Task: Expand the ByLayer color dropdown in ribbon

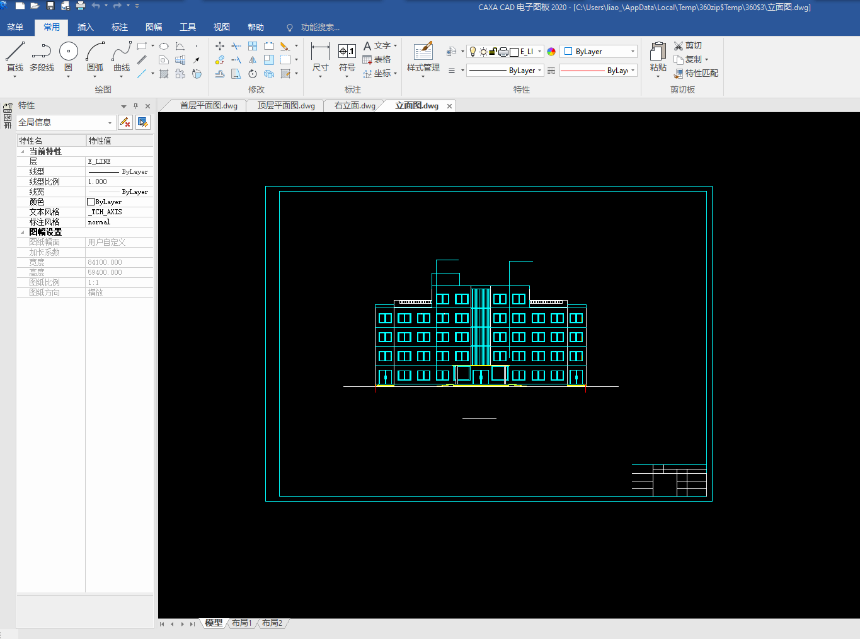Action: tap(633, 52)
